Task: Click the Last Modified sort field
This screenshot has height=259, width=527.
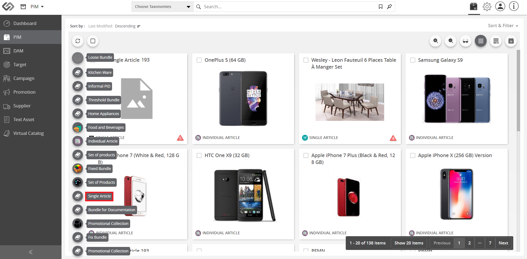Action: [101, 26]
